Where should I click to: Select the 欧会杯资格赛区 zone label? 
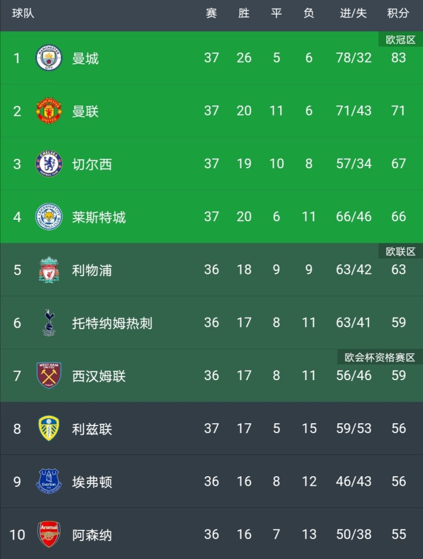(380, 357)
